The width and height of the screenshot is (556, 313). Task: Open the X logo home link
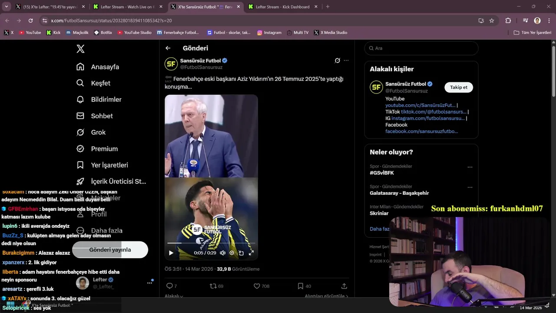[80, 49]
